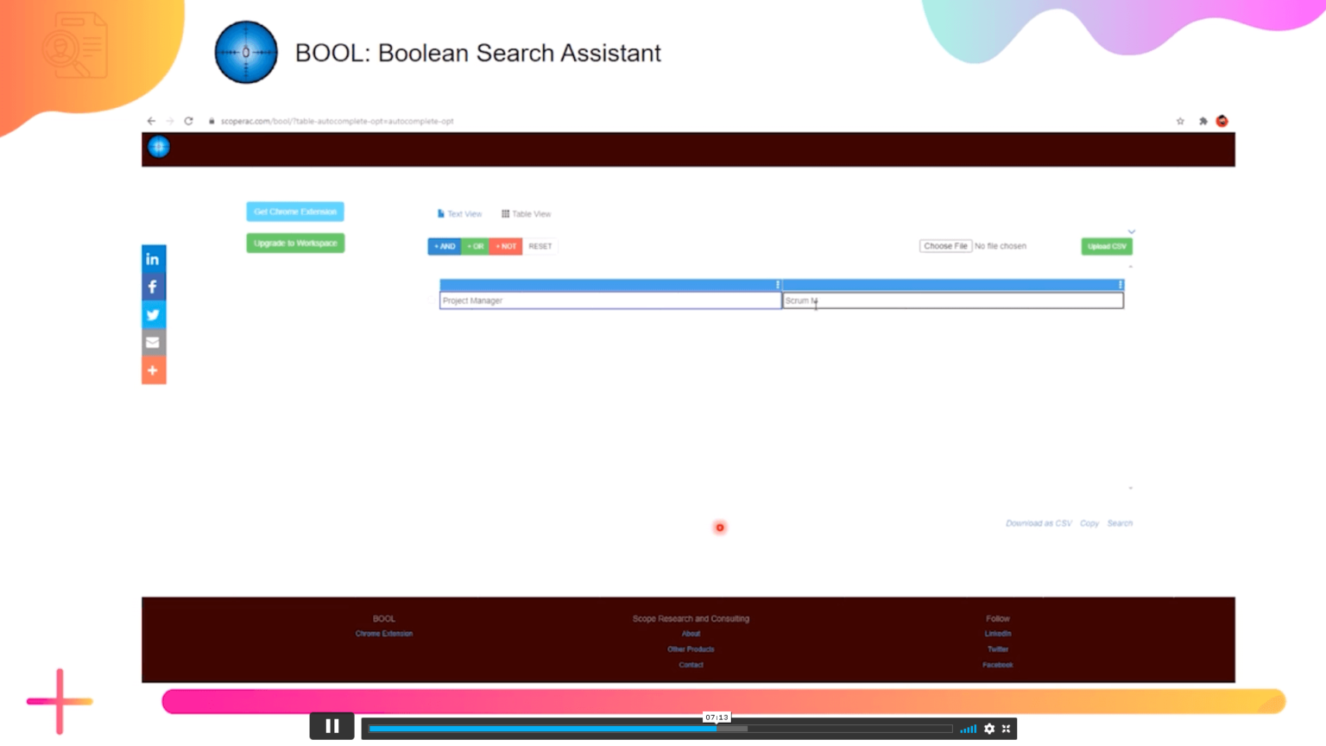The image size is (1326, 746).
Task: Open the browser extensions puzzle icon
Action: [1203, 121]
